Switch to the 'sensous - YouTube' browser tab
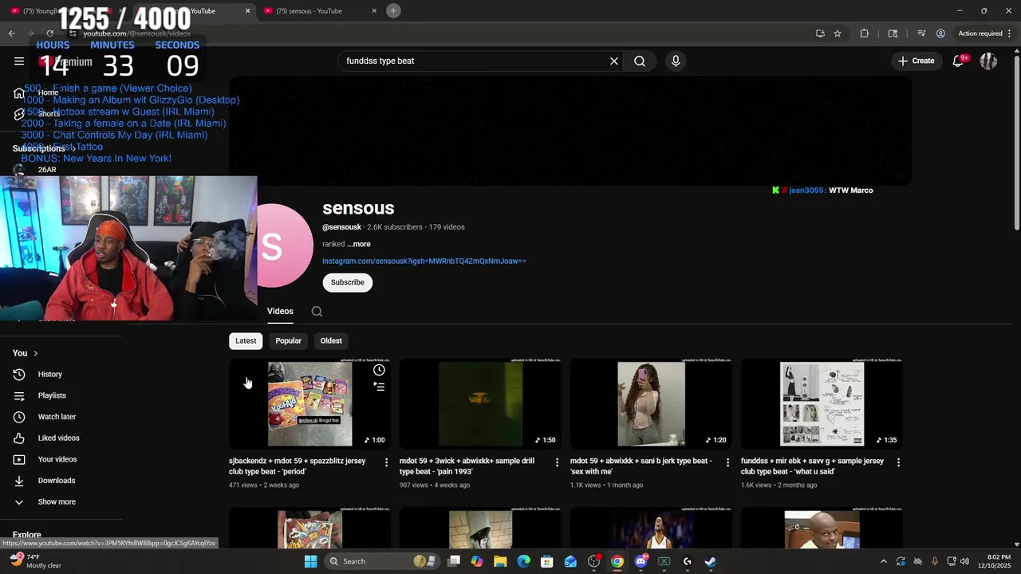This screenshot has height=574, width=1021. [x=317, y=10]
